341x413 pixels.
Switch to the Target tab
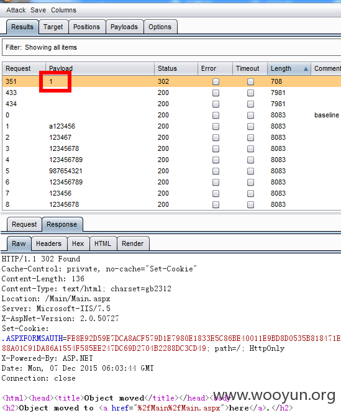(53, 27)
